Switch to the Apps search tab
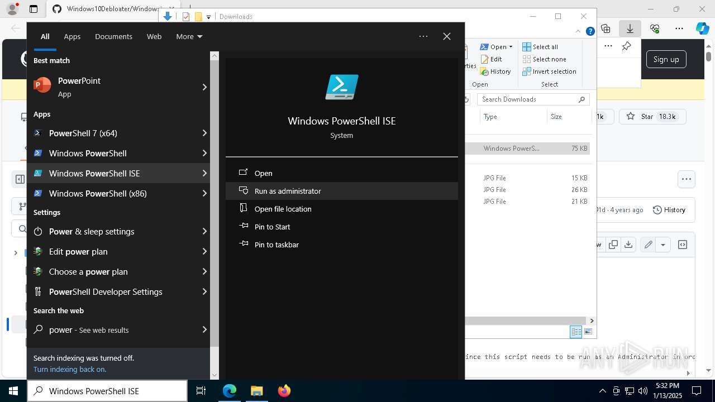 (72, 36)
